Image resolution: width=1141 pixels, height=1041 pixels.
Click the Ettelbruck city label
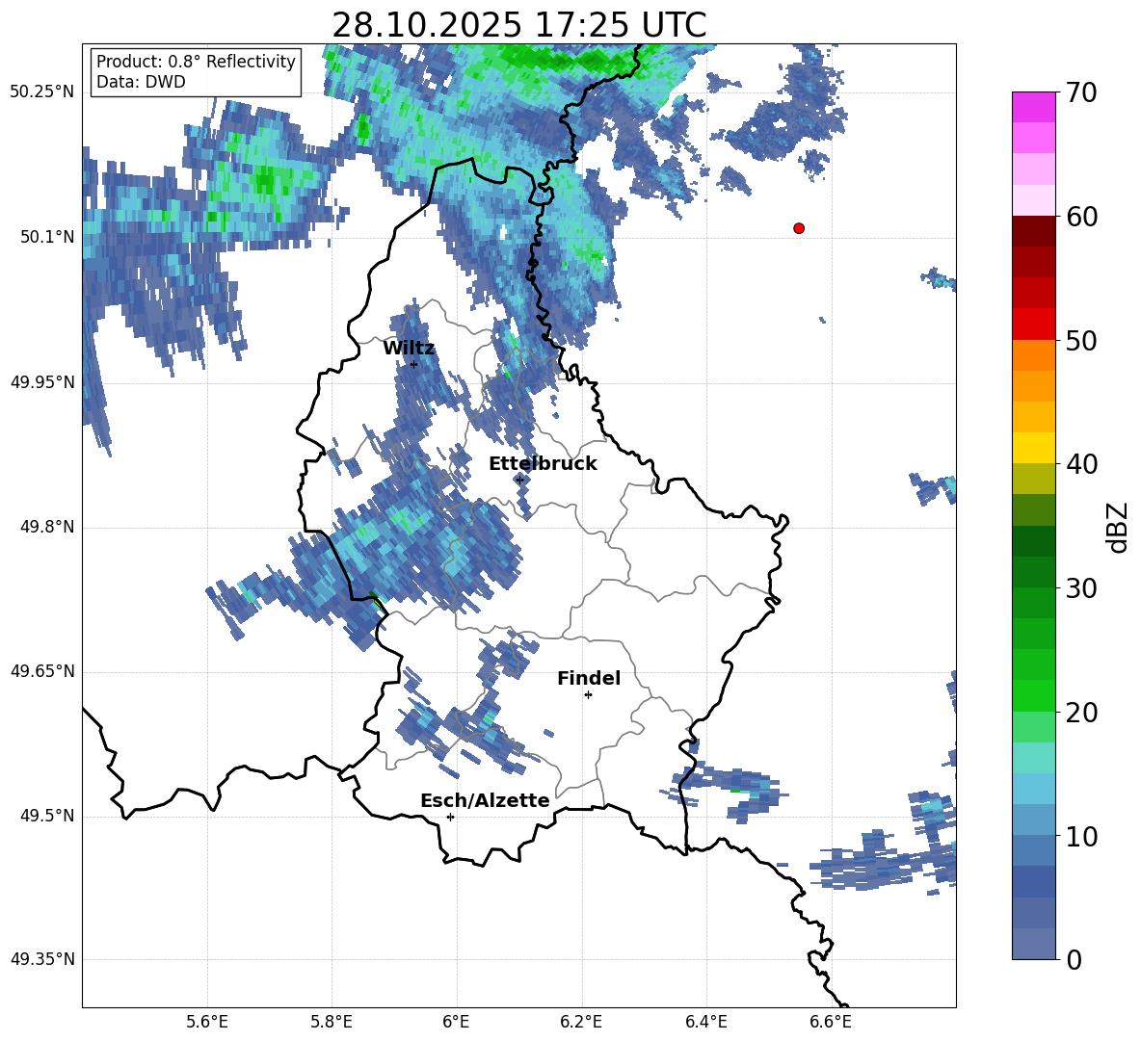[x=543, y=464]
